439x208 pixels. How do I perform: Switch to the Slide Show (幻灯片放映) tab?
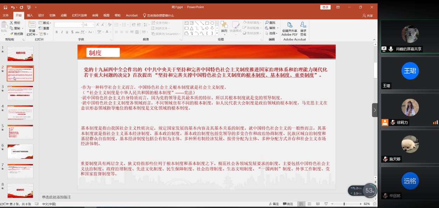point(79,15)
